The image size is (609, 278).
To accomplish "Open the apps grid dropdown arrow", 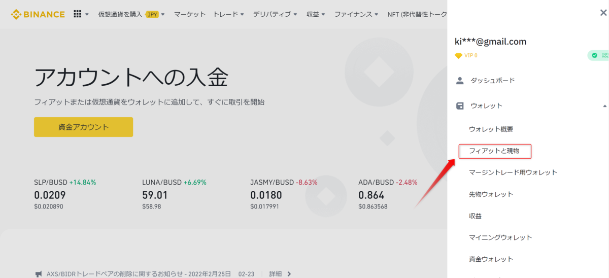I will [87, 14].
